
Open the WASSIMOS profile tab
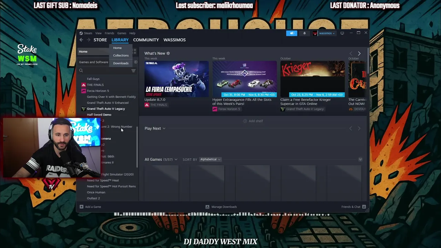coord(175,40)
